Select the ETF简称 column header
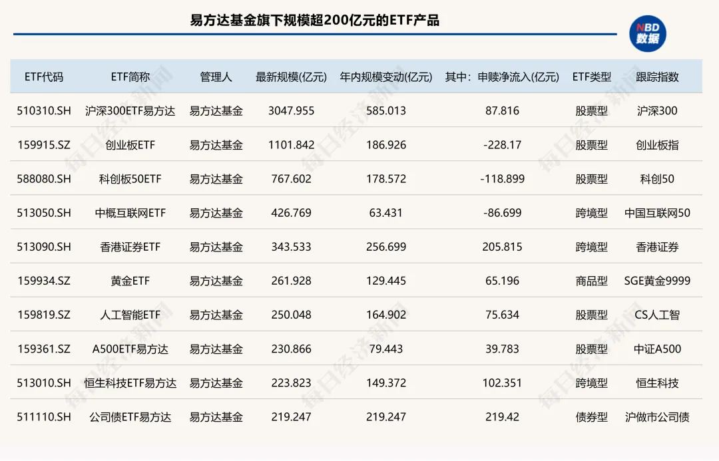Image resolution: width=719 pixels, height=461 pixels. pos(130,77)
